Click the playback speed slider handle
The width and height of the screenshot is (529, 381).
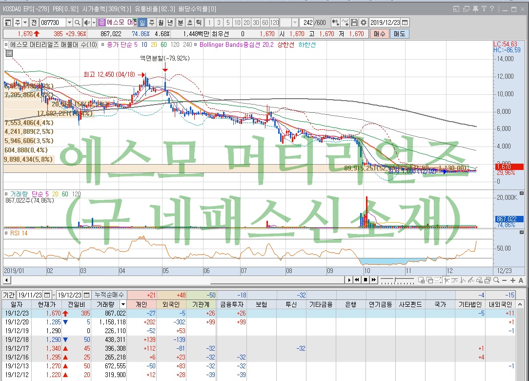tap(395, 280)
